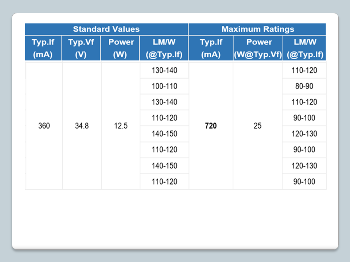350x262 pixels.
Task: Select the Power (W@Typ.Vf) column header
Action: [258, 48]
